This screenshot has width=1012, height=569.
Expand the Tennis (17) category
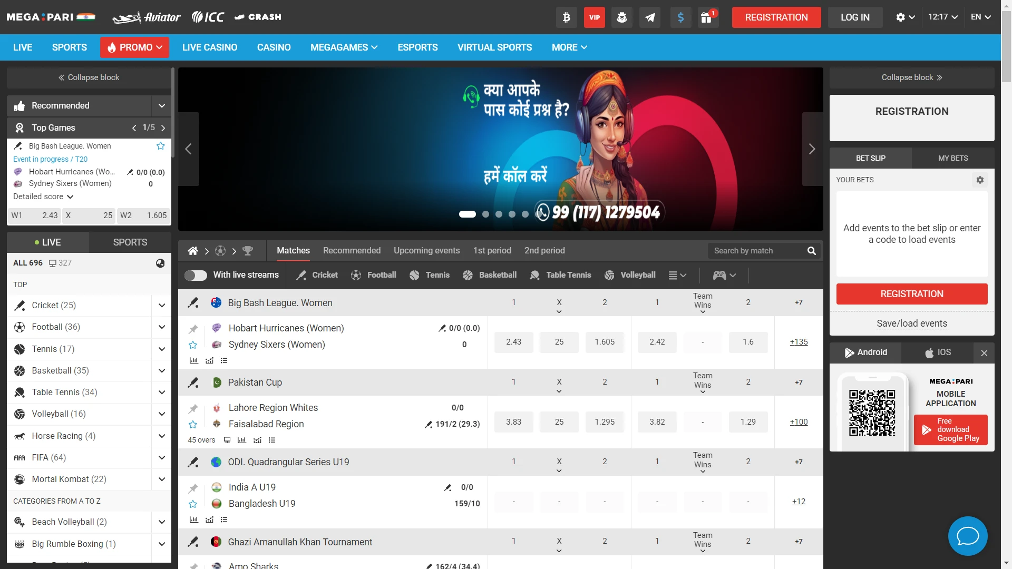[x=162, y=349]
